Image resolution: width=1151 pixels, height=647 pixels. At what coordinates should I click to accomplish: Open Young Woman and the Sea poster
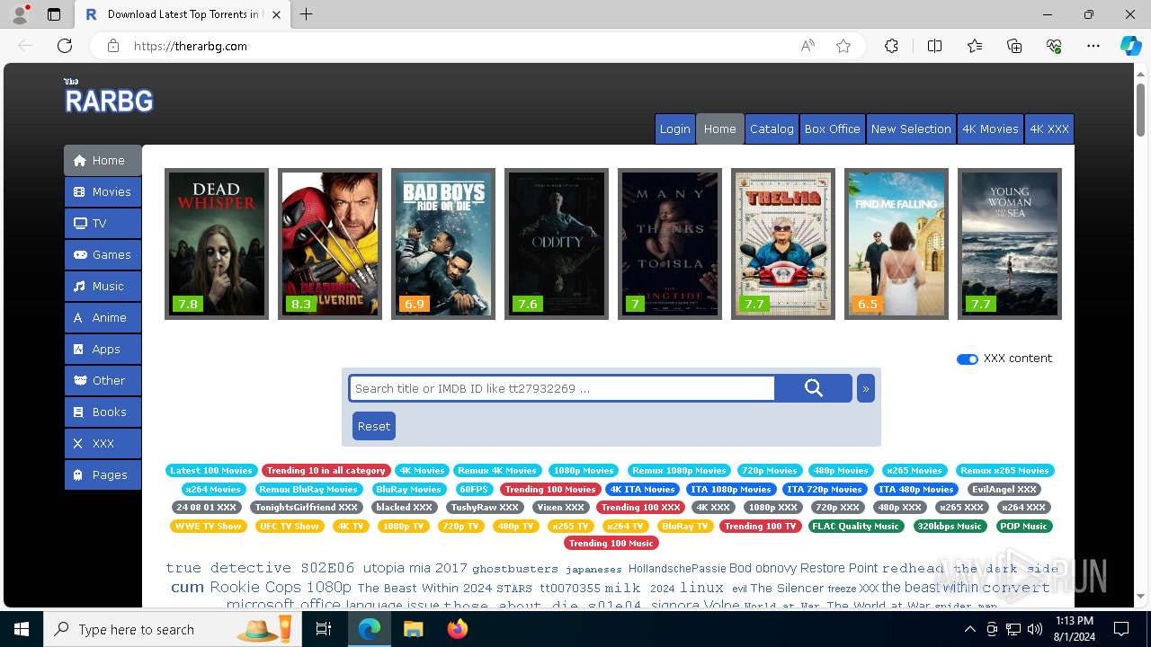click(1010, 244)
